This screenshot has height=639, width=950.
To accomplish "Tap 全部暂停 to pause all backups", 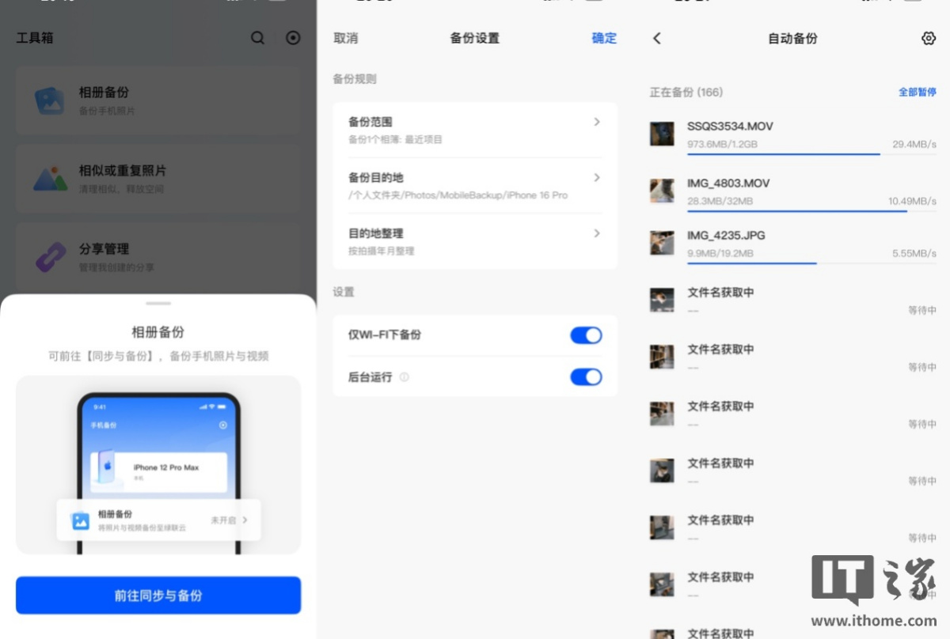I will pos(917,93).
